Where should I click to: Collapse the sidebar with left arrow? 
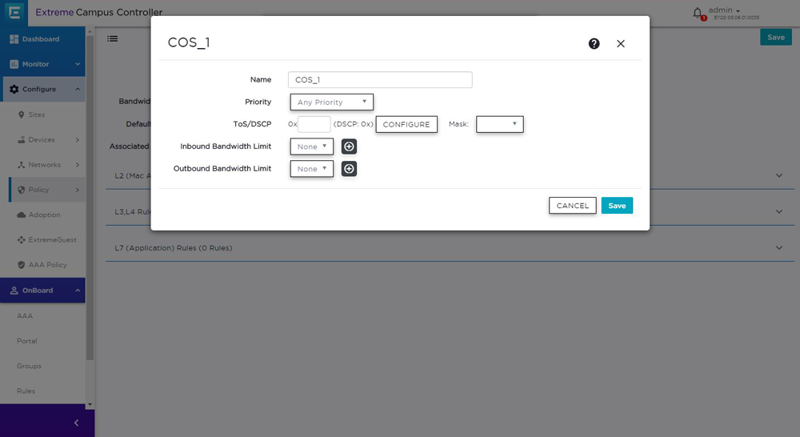77,423
